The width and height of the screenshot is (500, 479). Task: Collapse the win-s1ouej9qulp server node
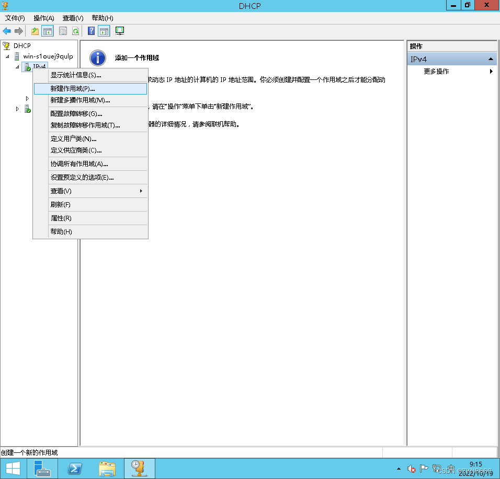[7, 56]
